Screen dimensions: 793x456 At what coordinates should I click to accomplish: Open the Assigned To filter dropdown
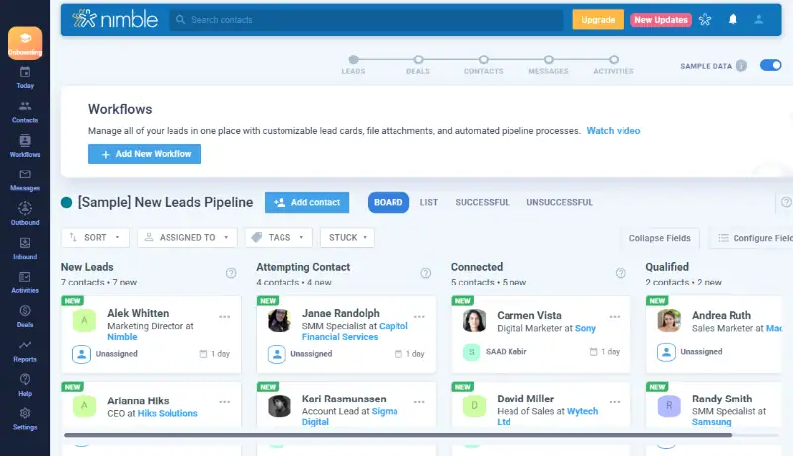(x=187, y=237)
